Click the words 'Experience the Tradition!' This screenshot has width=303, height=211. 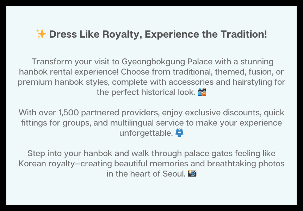click(206, 34)
